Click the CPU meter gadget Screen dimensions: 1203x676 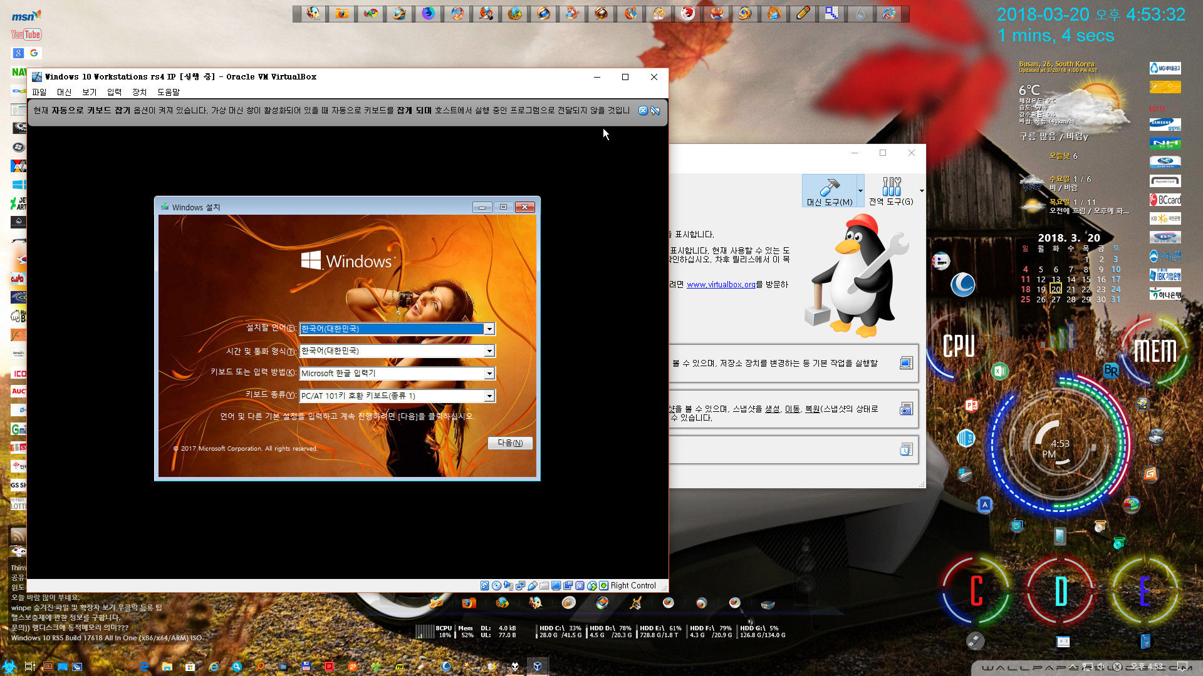point(959,346)
